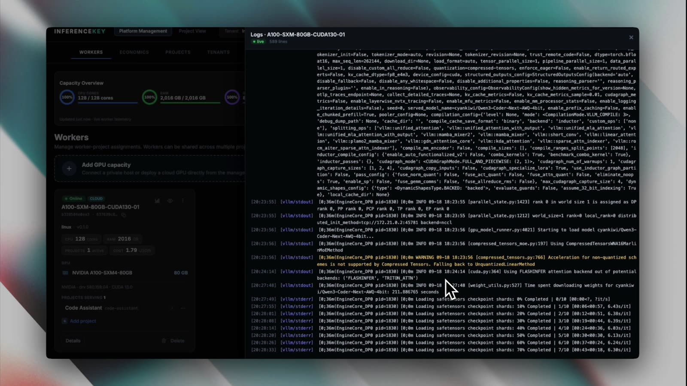The height and width of the screenshot is (386, 687).
Task: Click the RAM 100% ring gauge
Action: (x=149, y=97)
